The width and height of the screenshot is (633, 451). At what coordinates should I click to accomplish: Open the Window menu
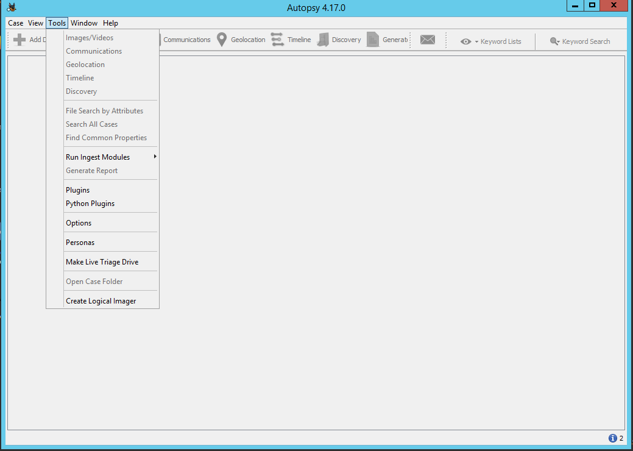(x=84, y=23)
